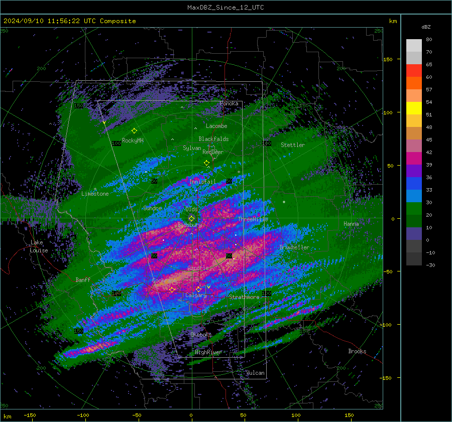The image size is (452, 422).
Task: Click the 2024/09/10 11:56:22 UTC Composite timestamp
Action: [x=69, y=21]
